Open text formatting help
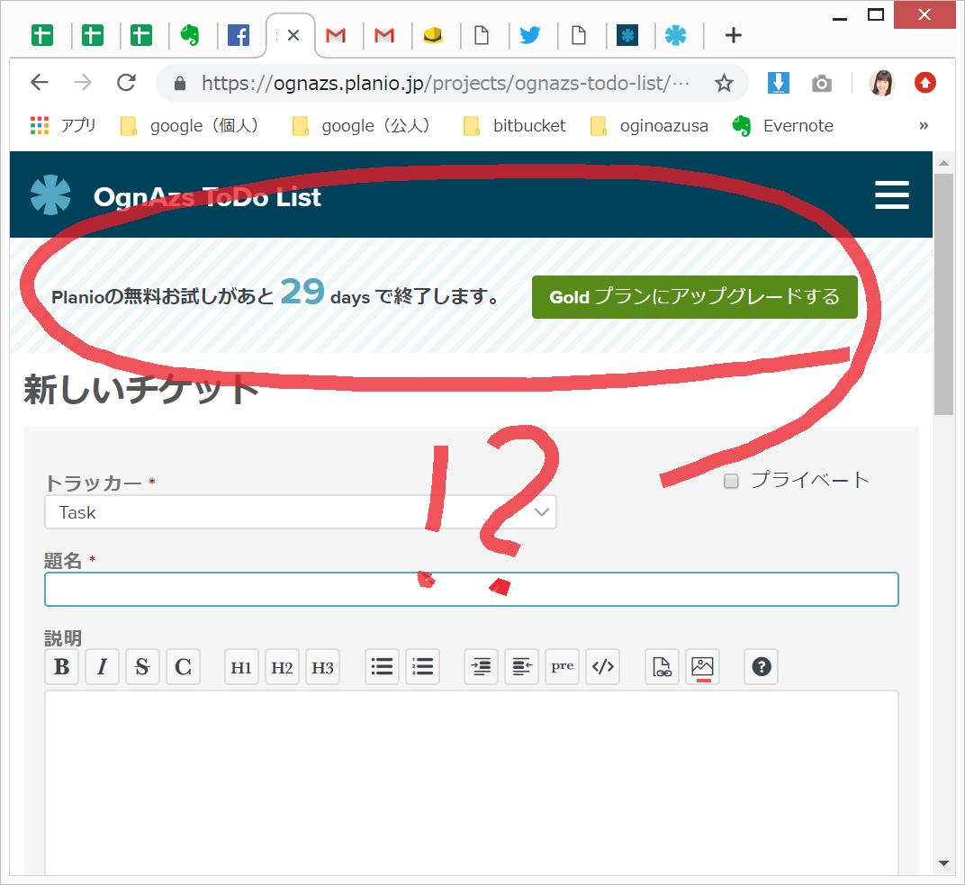Viewport: 965px width, 885px height. click(x=762, y=666)
